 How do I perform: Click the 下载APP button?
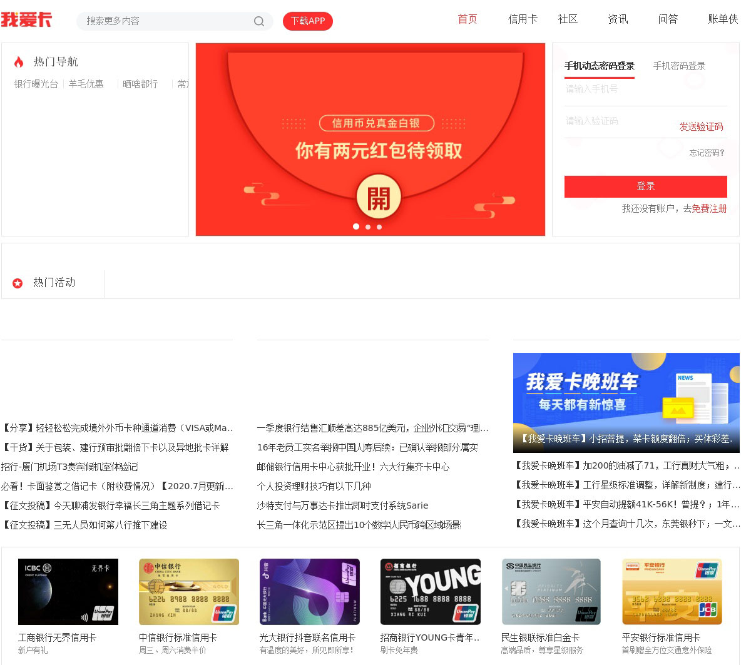tap(308, 21)
